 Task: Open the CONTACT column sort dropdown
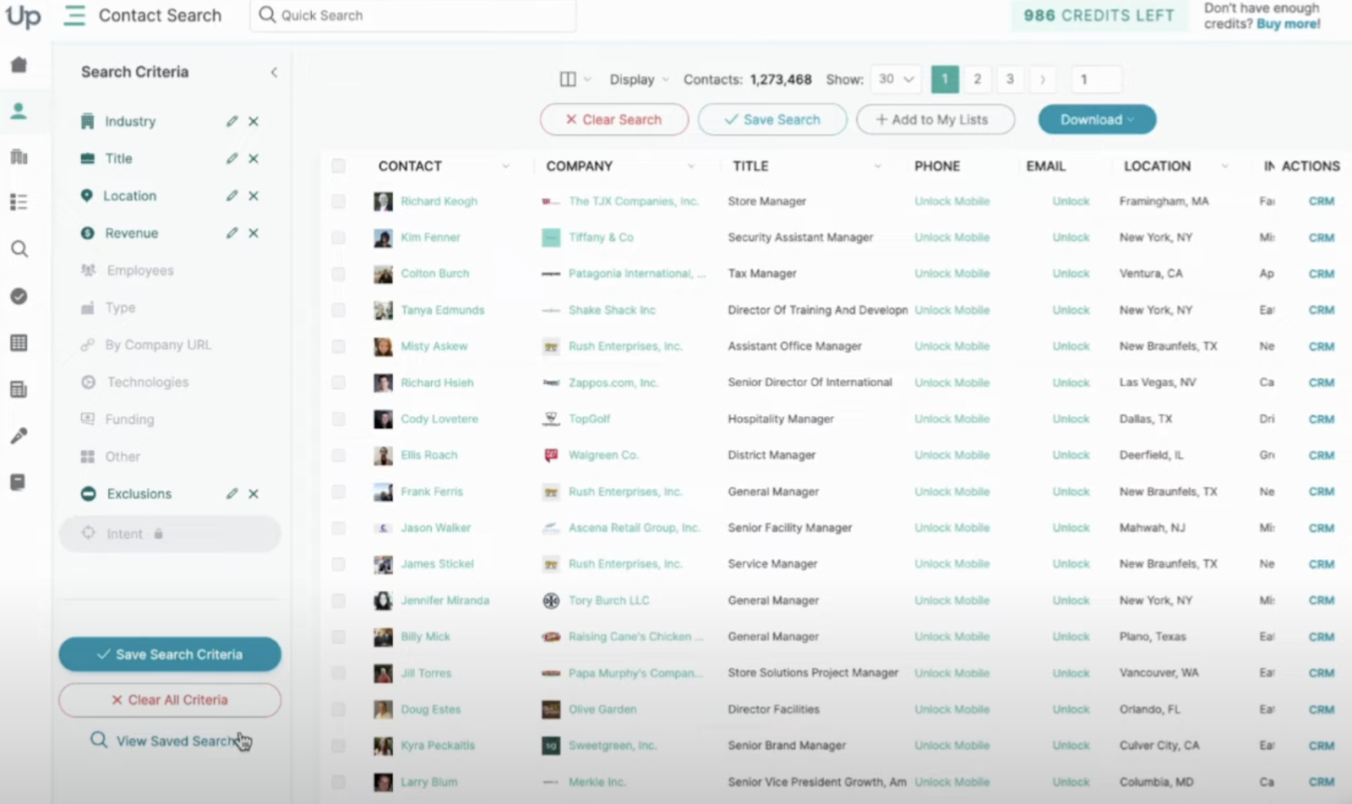[x=505, y=166]
